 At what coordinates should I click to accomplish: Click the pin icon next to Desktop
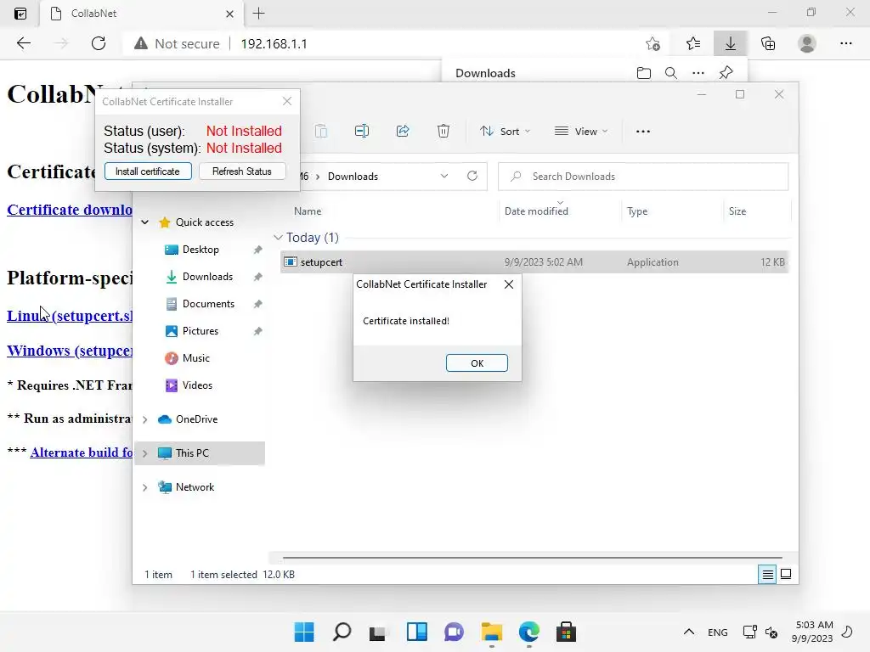[x=258, y=250]
